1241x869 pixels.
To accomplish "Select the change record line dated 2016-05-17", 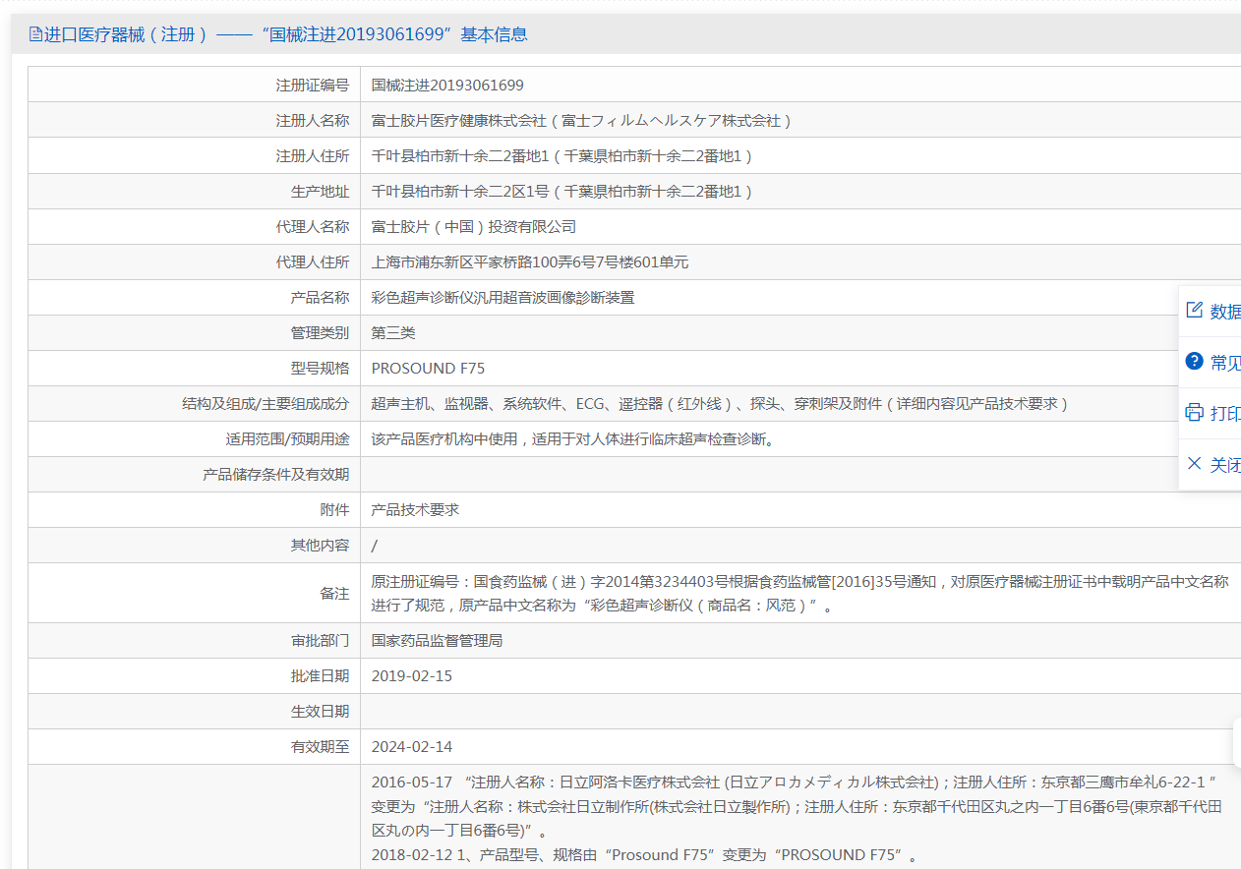I will click(795, 782).
